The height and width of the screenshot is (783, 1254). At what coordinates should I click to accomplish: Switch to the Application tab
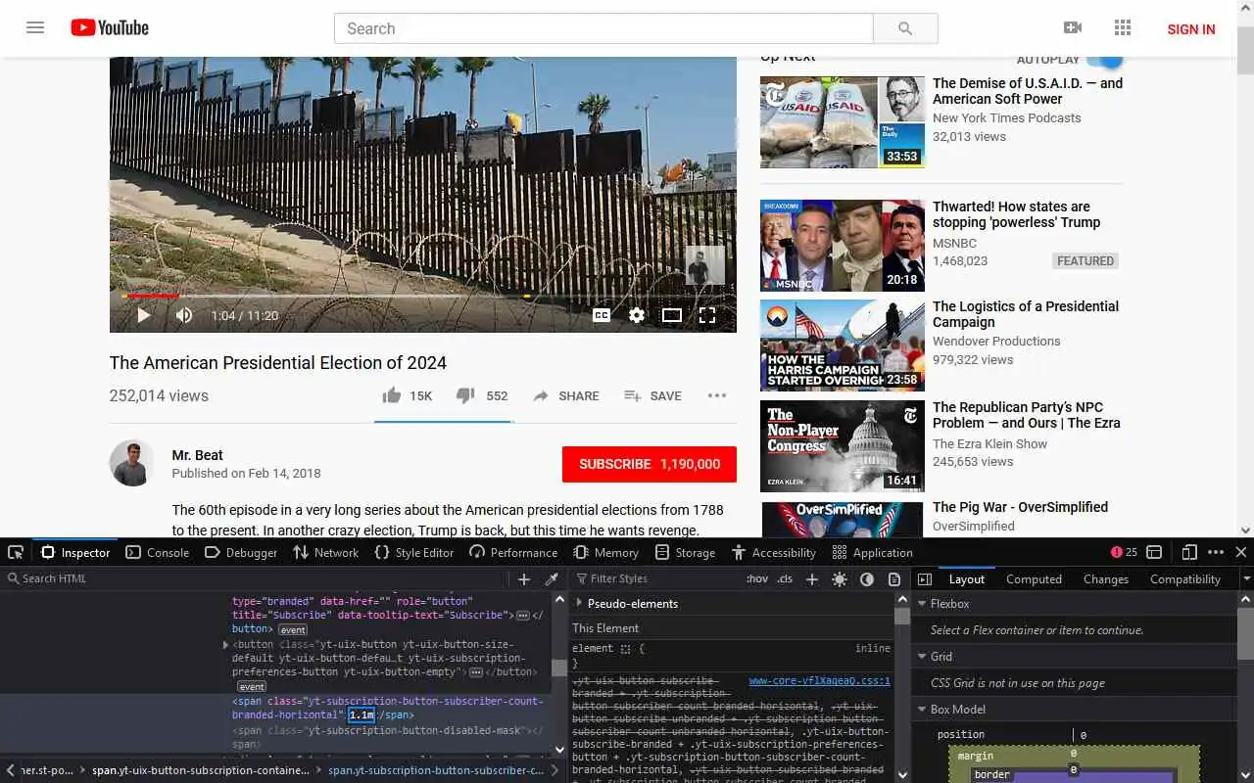pyautogui.click(x=873, y=552)
